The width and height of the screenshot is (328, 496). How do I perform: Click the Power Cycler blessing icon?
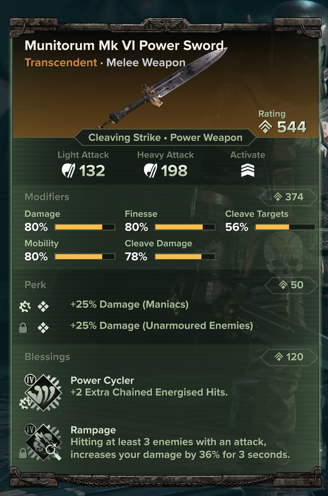tap(44, 392)
